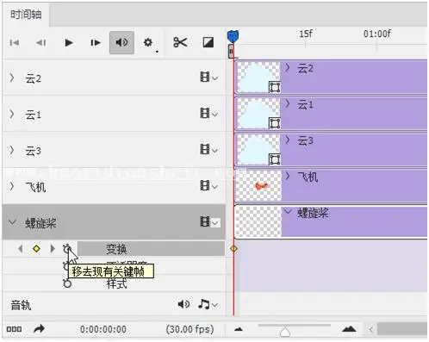
Task: Click the 0:00:00:00 timecode
Action: tap(103, 329)
